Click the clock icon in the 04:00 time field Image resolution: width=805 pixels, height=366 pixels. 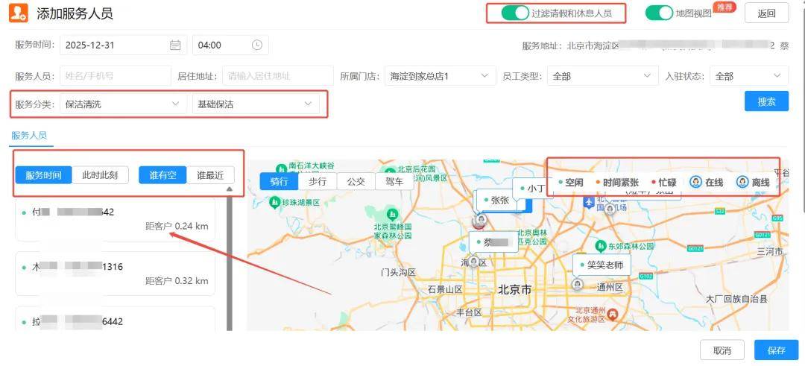point(257,45)
